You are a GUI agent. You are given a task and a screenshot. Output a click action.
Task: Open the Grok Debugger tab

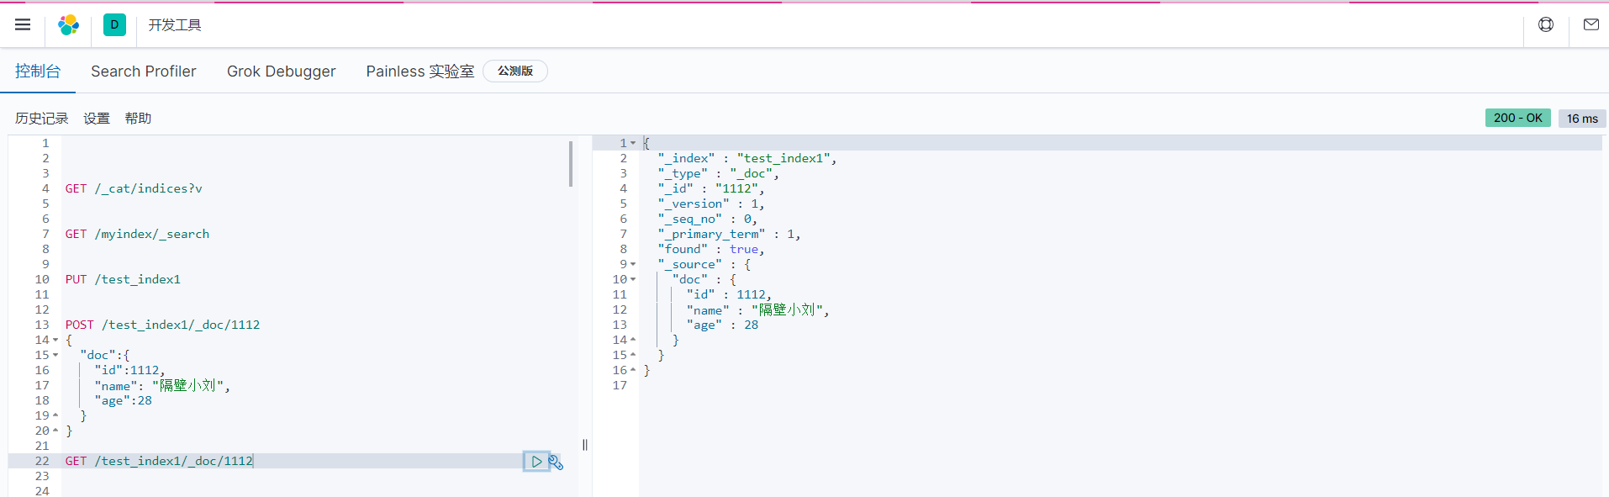point(282,71)
